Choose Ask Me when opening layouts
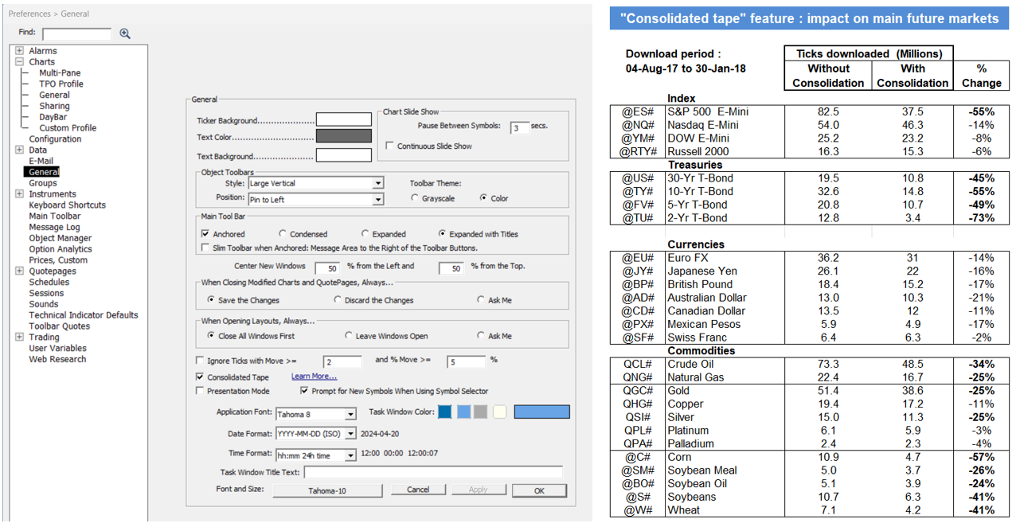This screenshot has height=527, width=1016. pyautogui.click(x=481, y=336)
